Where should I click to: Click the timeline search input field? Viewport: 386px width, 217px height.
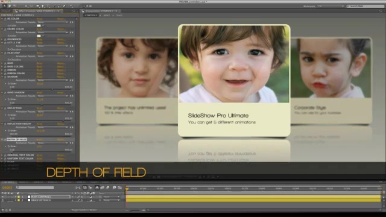pos(35,187)
